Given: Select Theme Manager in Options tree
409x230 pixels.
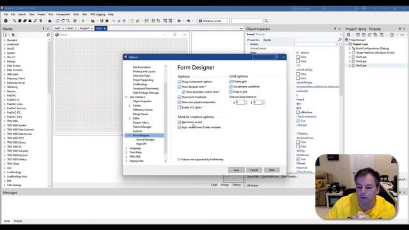Looking at the screenshot, I should pyautogui.click(x=142, y=126).
